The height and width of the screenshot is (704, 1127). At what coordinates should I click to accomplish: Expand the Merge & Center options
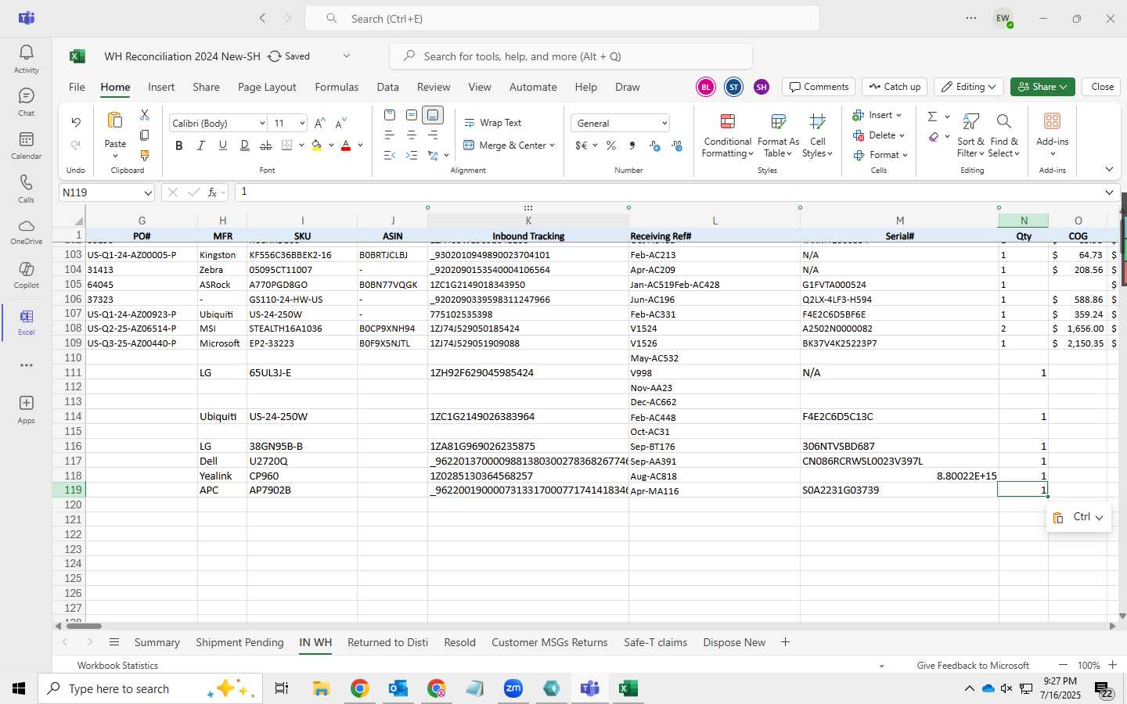coord(552,145)
